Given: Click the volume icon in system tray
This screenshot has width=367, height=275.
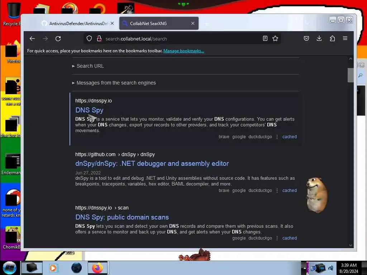Looking at the screenshot, I should click(331, 268).
